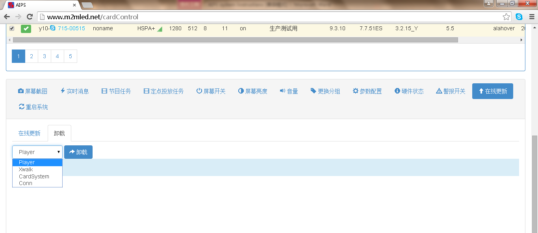Select Player in the dropdown list
Viewport: 538px width, 233px height.
coord(37,162)
